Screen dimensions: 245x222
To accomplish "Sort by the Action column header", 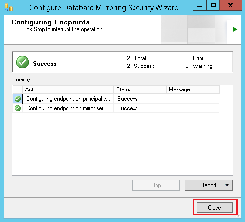I will (x=68, y=89).
